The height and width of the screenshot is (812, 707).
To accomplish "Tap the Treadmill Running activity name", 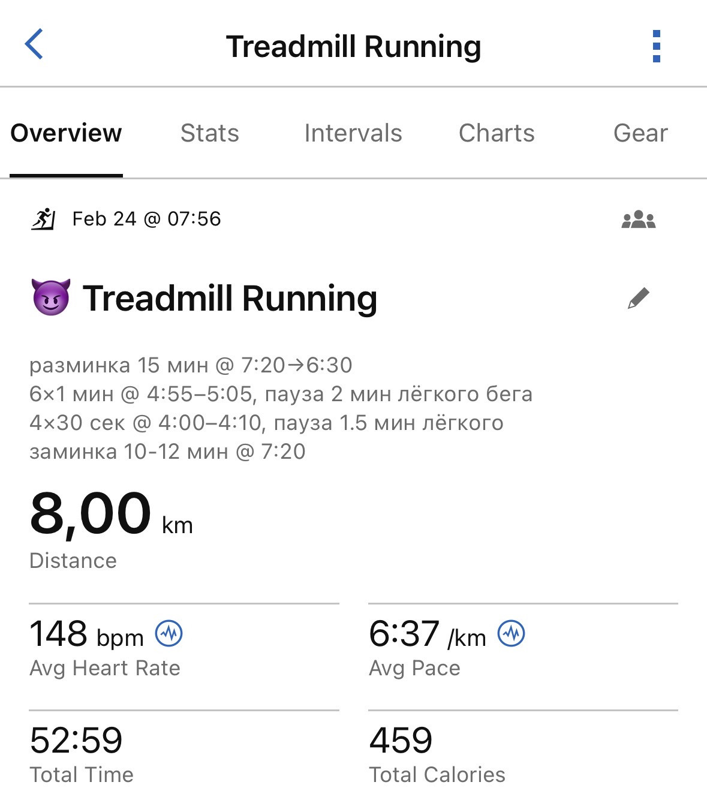I will (230, 298).
